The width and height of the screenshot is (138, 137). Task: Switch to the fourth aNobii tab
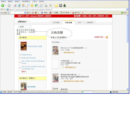(x=90, y=22)
